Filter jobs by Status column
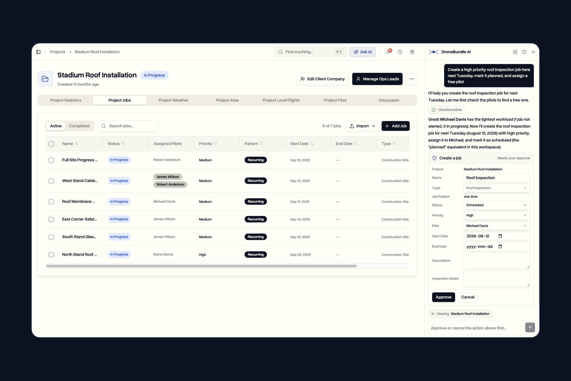 123,144
